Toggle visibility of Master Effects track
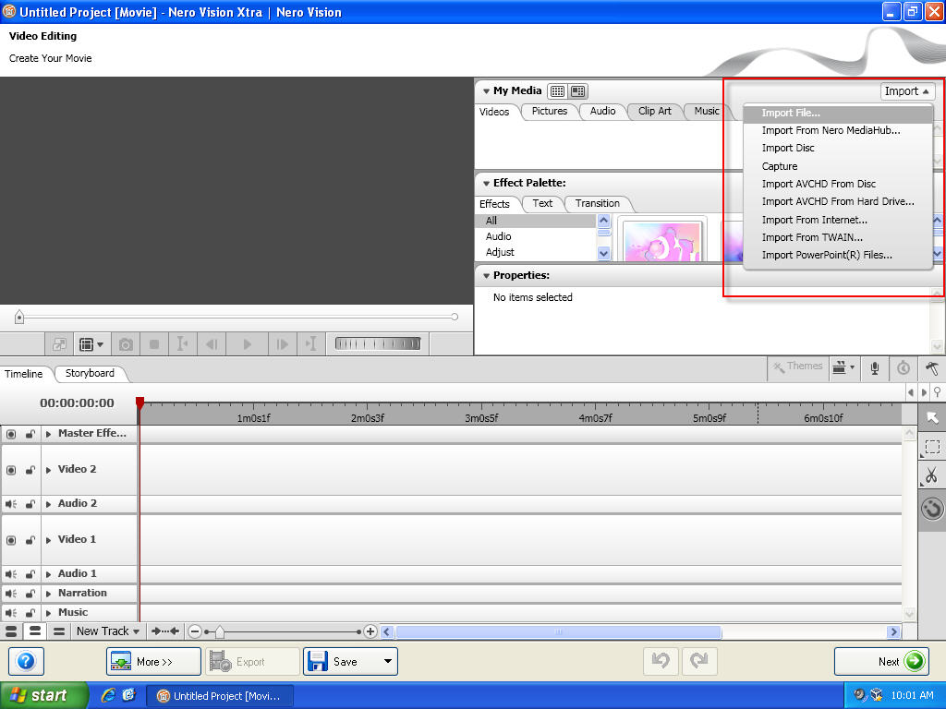The image size is (946, 709). [11, 434]
